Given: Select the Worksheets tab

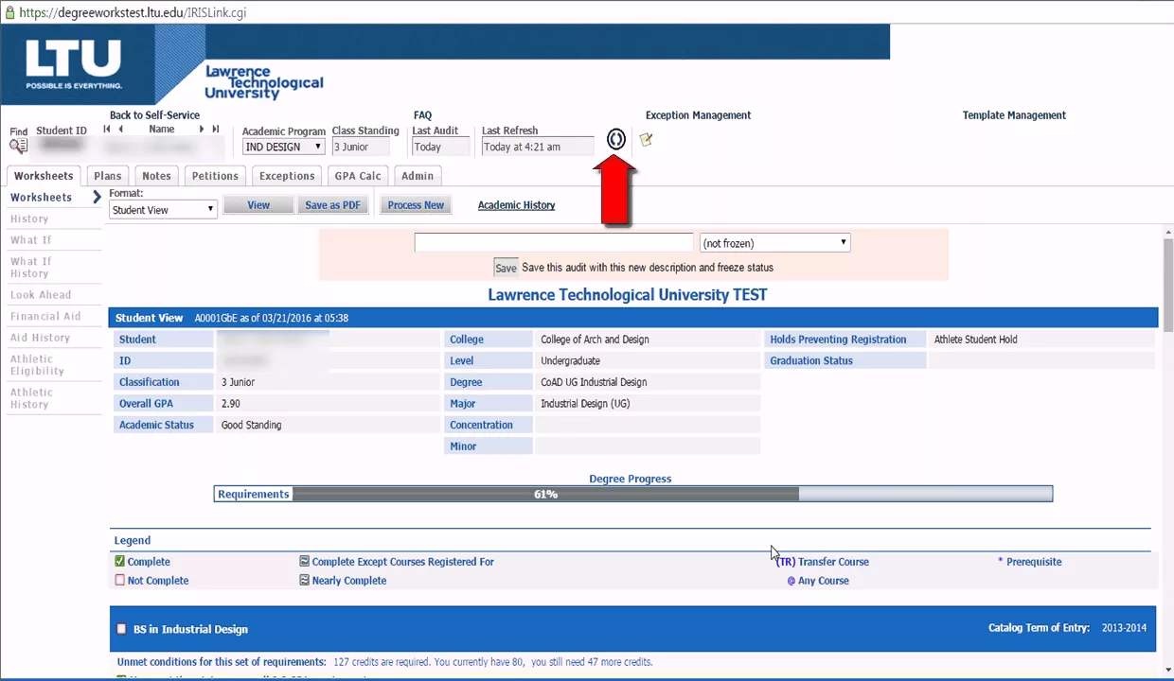Looking at the screenshot, I should coord(44,176).
